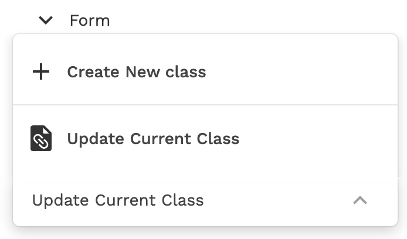Click the bold Create New class text
The image size is (407, 239).
pyautogui.click(x=136, y=72)
